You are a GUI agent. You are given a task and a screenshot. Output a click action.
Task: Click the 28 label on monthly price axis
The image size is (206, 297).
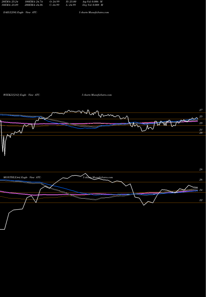coord(201,170)
